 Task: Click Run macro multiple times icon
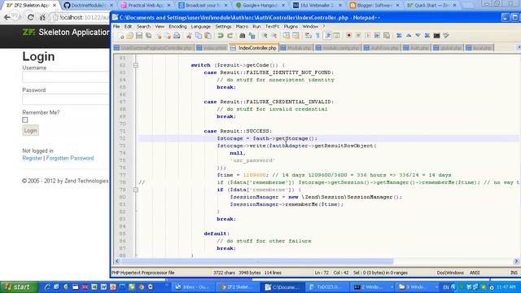pos(377,36)
